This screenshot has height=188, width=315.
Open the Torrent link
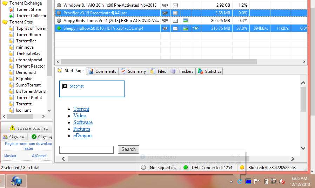(81, 109)
